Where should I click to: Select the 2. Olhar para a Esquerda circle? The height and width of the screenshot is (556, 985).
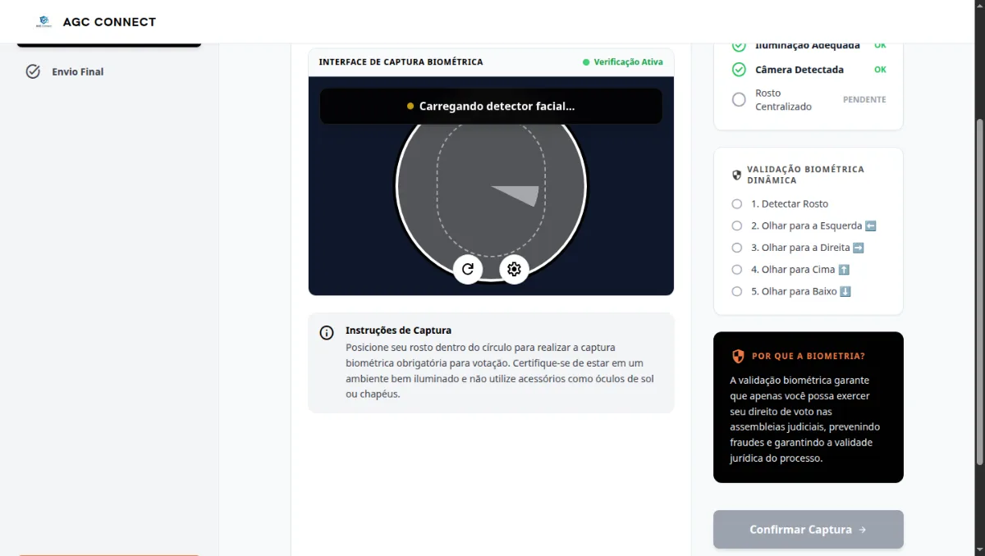point(737,226)
